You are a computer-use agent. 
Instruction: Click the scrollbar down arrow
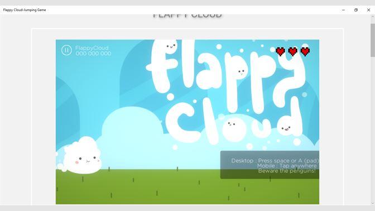coord(373,203)
